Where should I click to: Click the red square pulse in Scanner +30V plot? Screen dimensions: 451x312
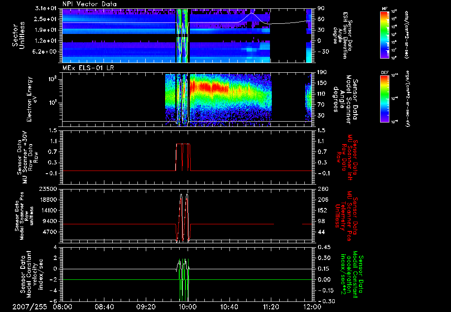point(183,157)
